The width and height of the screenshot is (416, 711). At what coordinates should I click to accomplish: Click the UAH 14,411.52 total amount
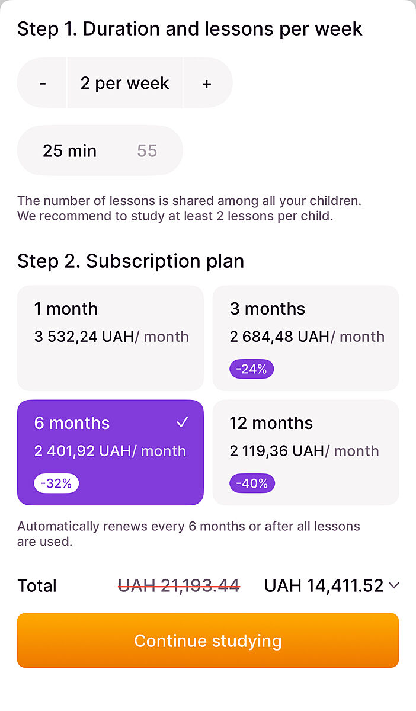pos(324,586)
